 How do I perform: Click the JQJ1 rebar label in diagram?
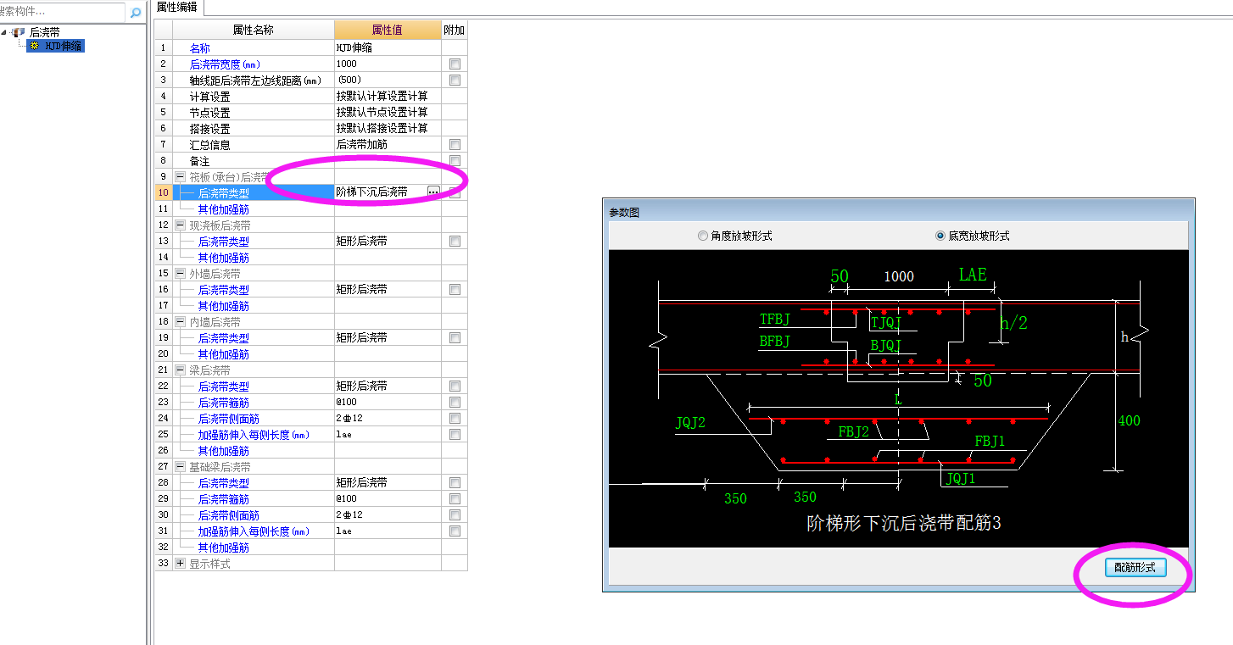click(960, 478)
